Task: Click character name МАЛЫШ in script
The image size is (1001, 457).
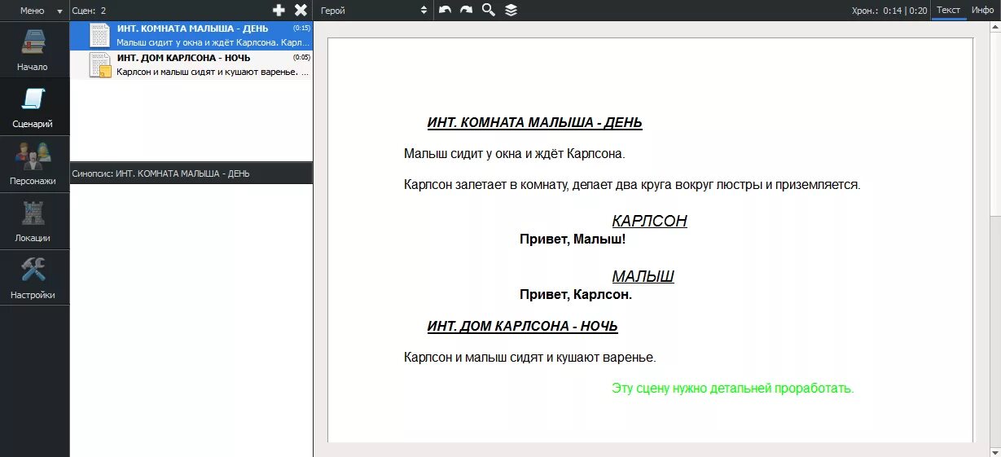Action: tap(643, 277)
